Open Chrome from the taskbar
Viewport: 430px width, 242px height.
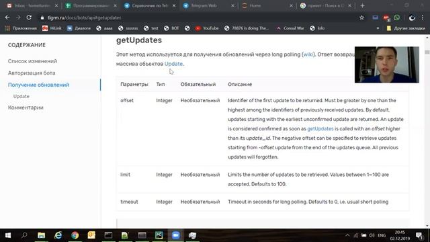coord(75,235)
